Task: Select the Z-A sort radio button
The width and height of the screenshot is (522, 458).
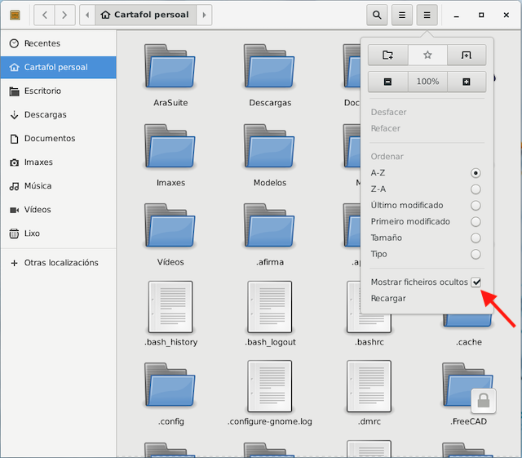Action: coord(476,189)
